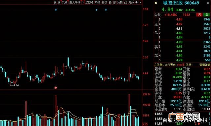
Task: Click the first blue diamond event marker
Action: (56, 10)
